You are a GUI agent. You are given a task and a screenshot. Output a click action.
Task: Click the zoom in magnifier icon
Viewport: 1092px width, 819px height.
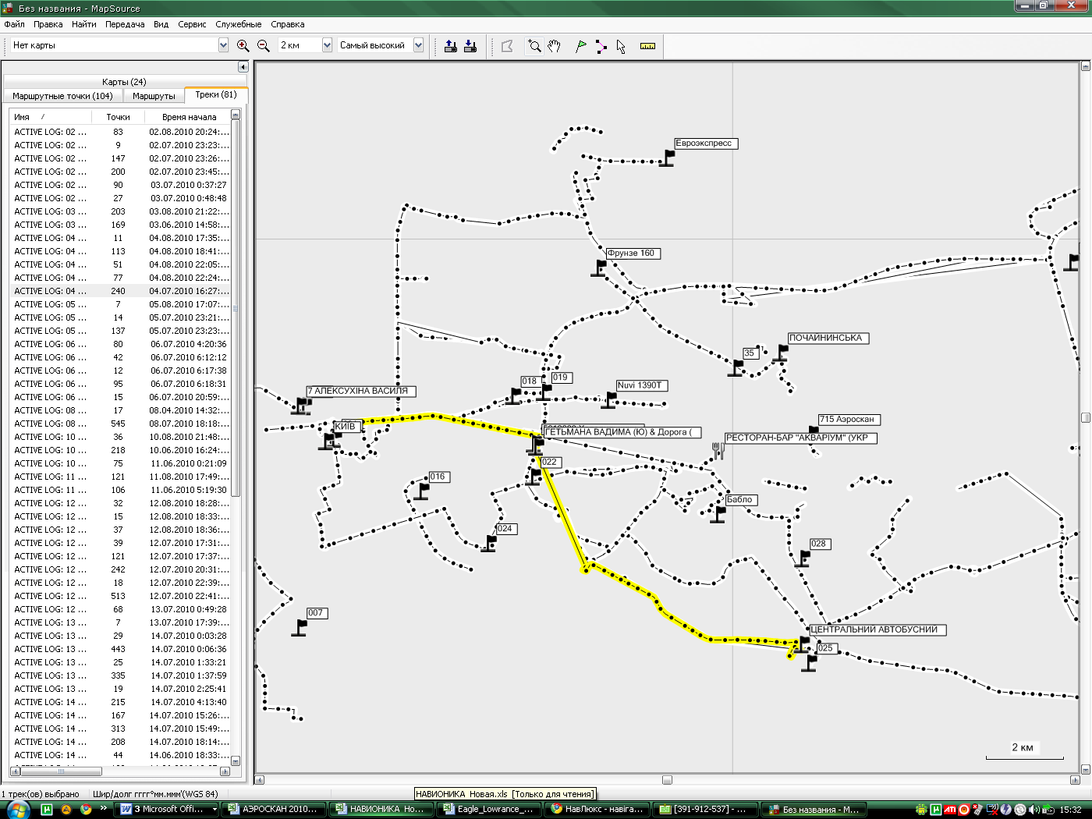pyautogui.click(x=243, y=46)
